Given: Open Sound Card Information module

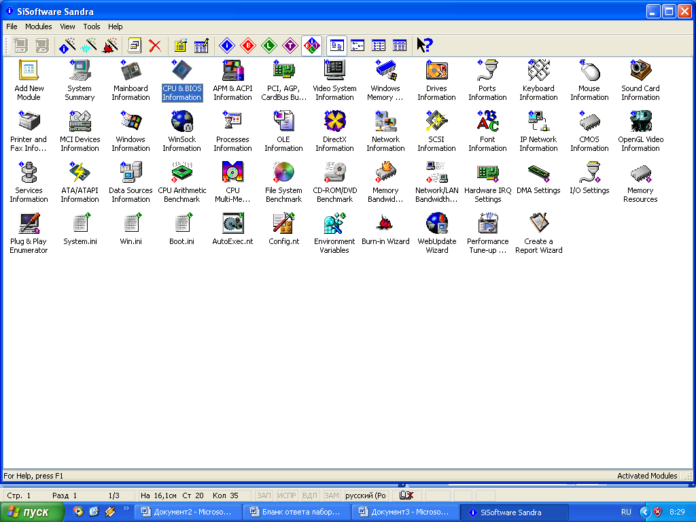Looking at the screenshot, I should pyautogui.click(x=640, y=81).
